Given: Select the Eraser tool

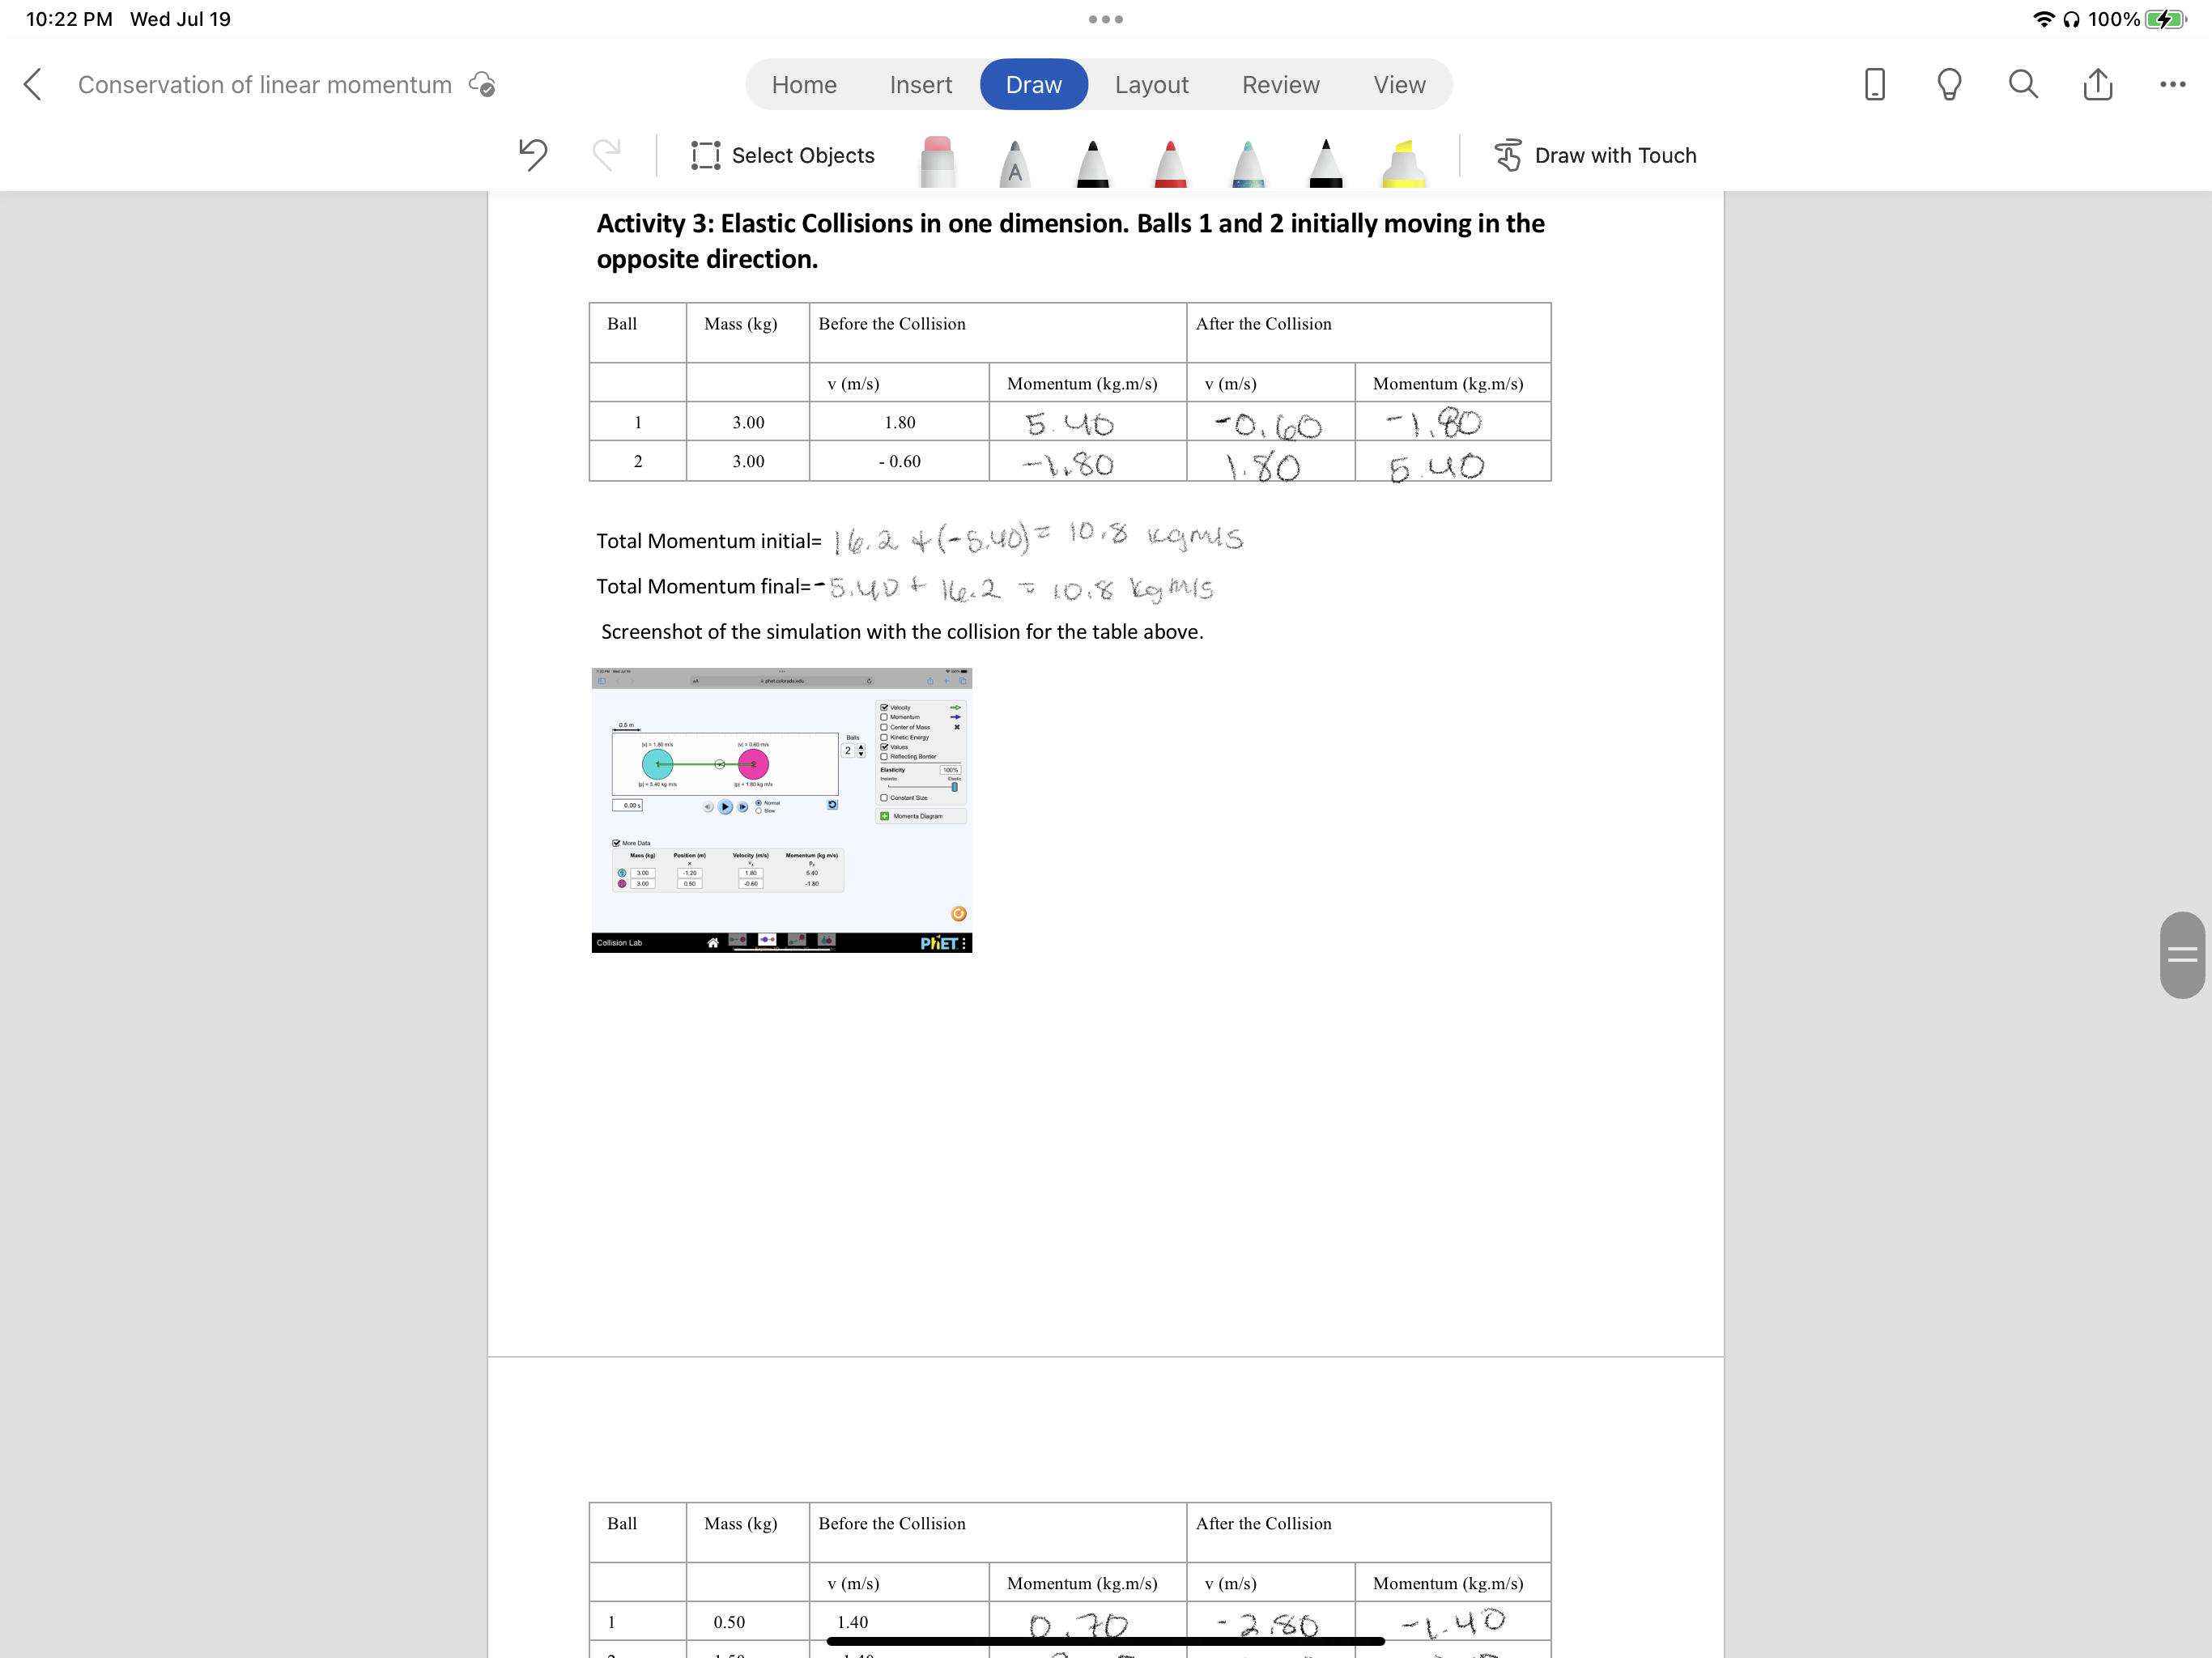Looking at the screenshot, I should coord(937,161).
